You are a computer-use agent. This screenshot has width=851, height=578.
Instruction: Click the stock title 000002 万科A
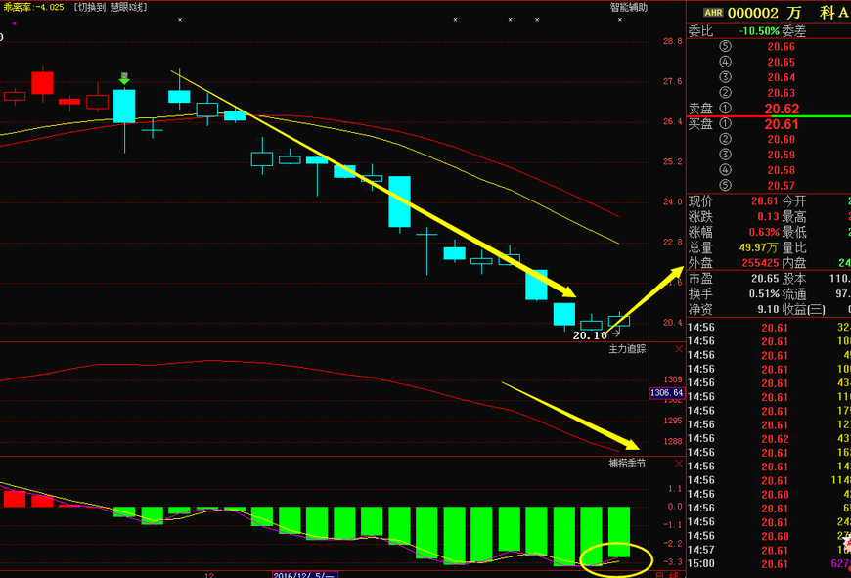click(788, 13)
